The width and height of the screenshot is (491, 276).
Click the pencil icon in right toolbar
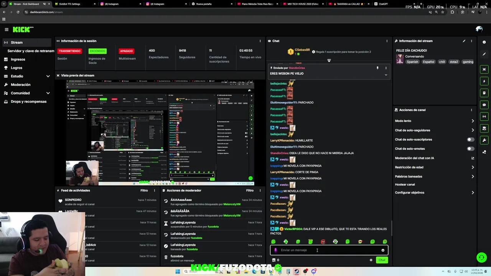[x=484, y=54]
